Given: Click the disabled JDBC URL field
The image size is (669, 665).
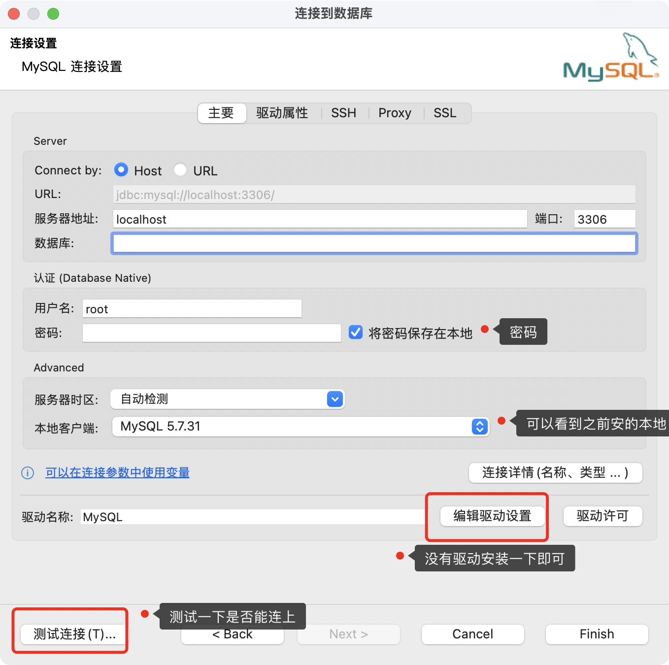Looking at the screenshot, I should click(374, 195).
